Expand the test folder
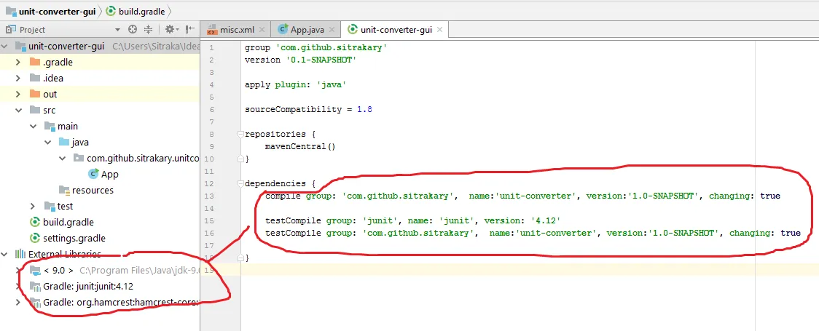819x331 pixels. (x=33, y=207)
